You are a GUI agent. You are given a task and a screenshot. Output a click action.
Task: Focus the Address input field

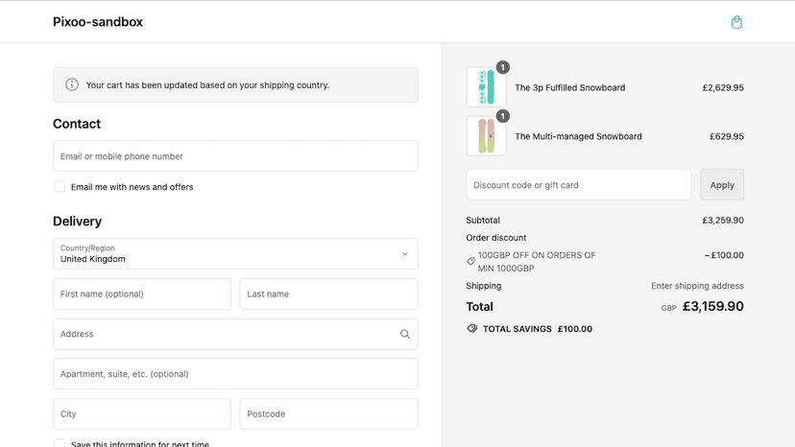click(235, 334)
